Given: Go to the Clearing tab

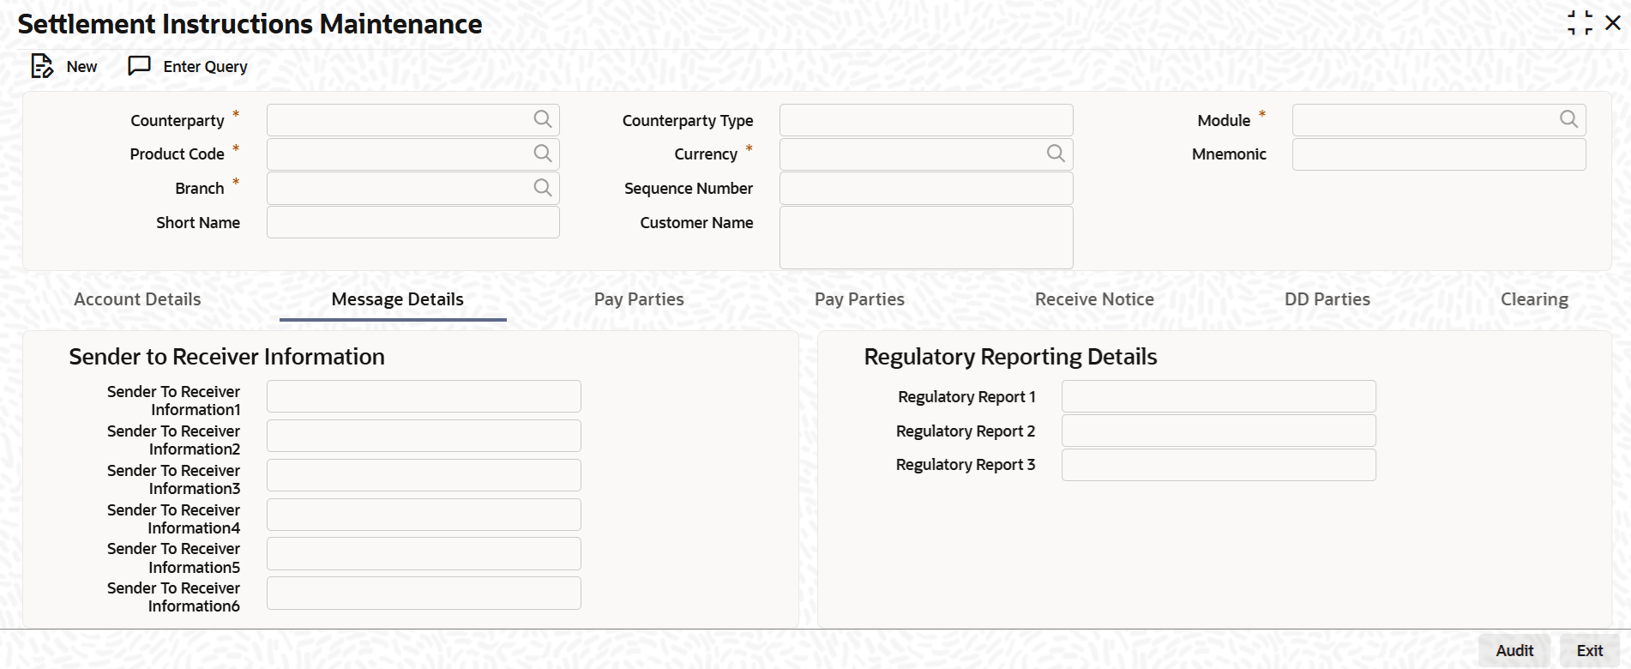Looking at the screenshot, I should coord(1533,299).
